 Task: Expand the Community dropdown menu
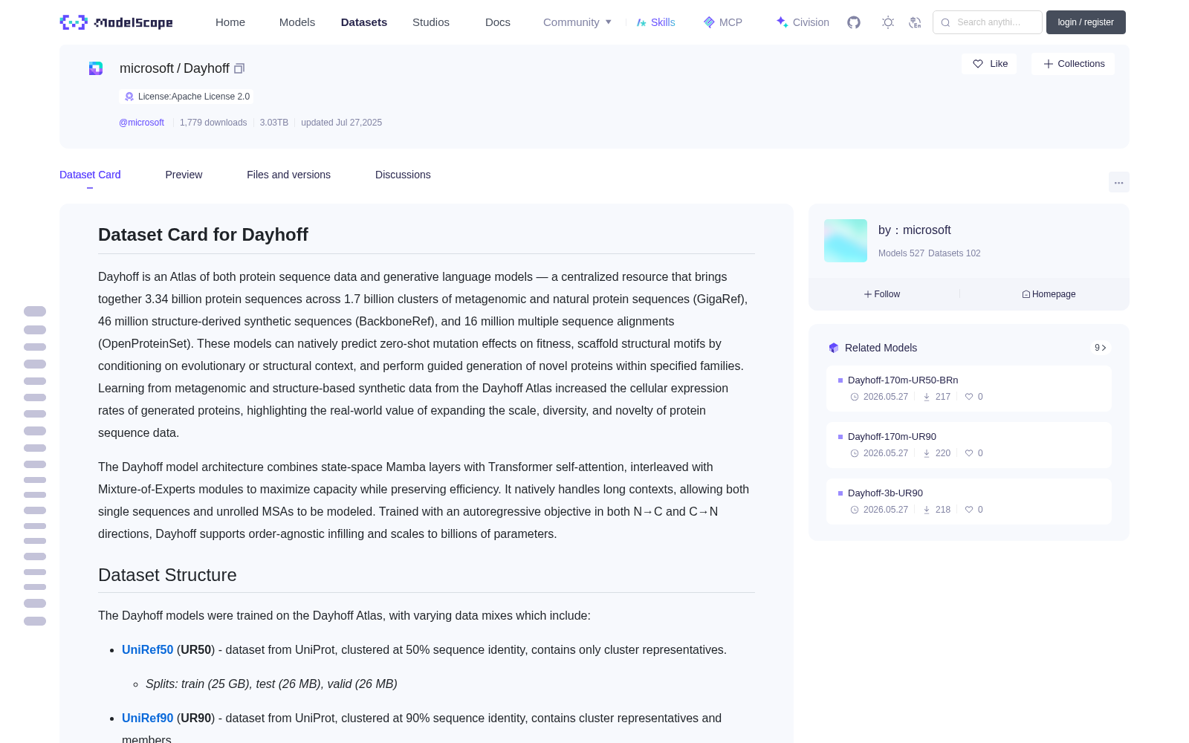point(577,22)
